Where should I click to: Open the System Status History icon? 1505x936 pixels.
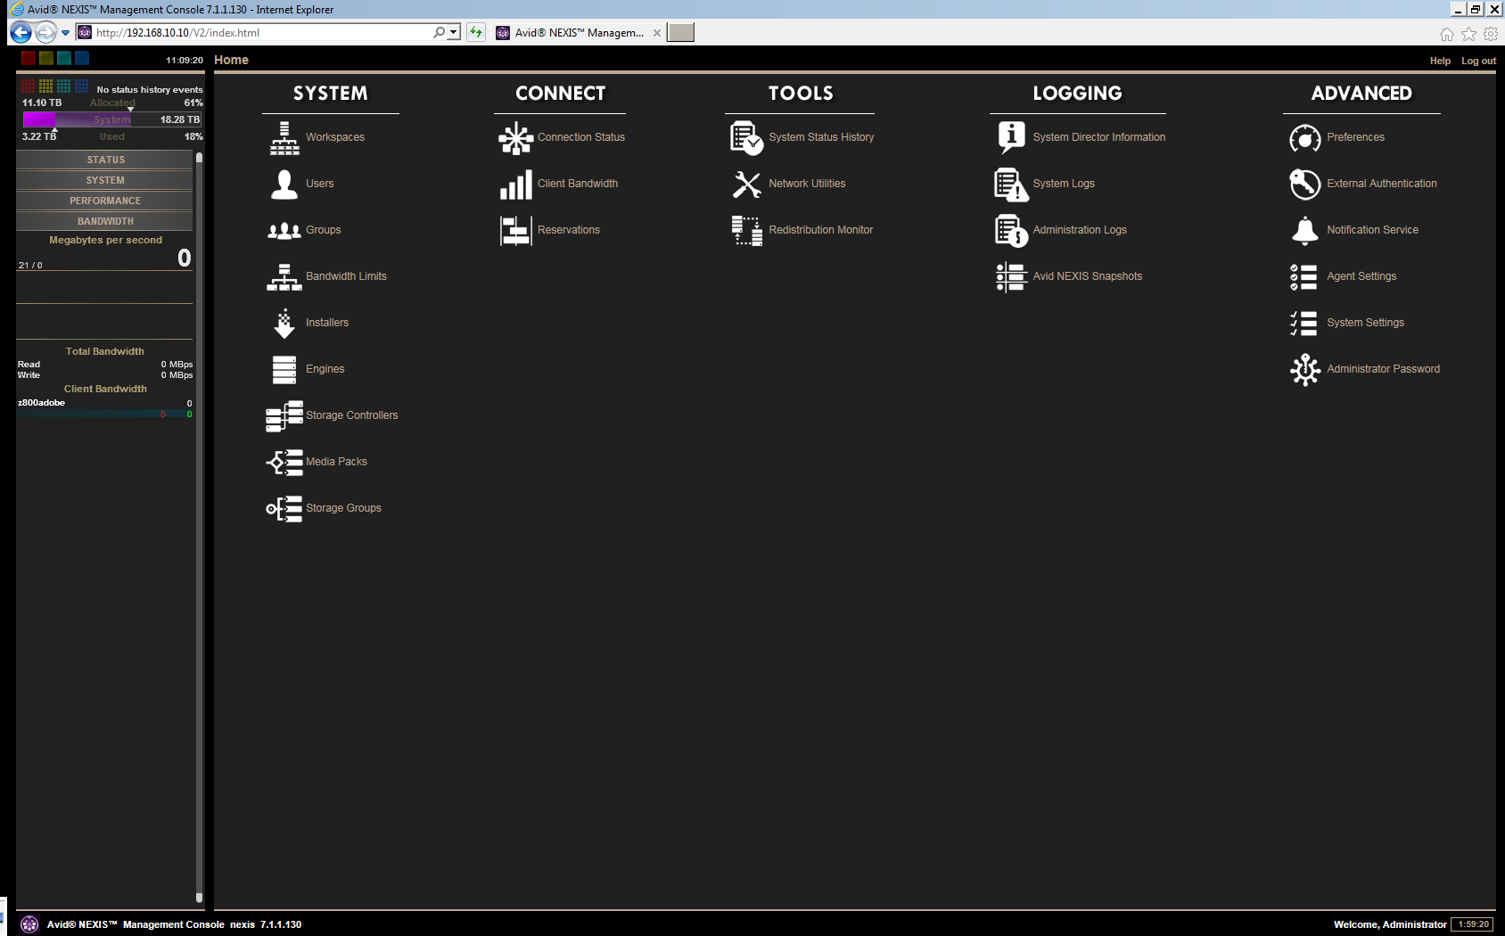747,137
